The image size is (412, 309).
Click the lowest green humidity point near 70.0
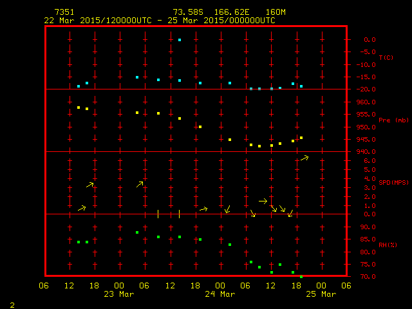click(x=301, y=276)
